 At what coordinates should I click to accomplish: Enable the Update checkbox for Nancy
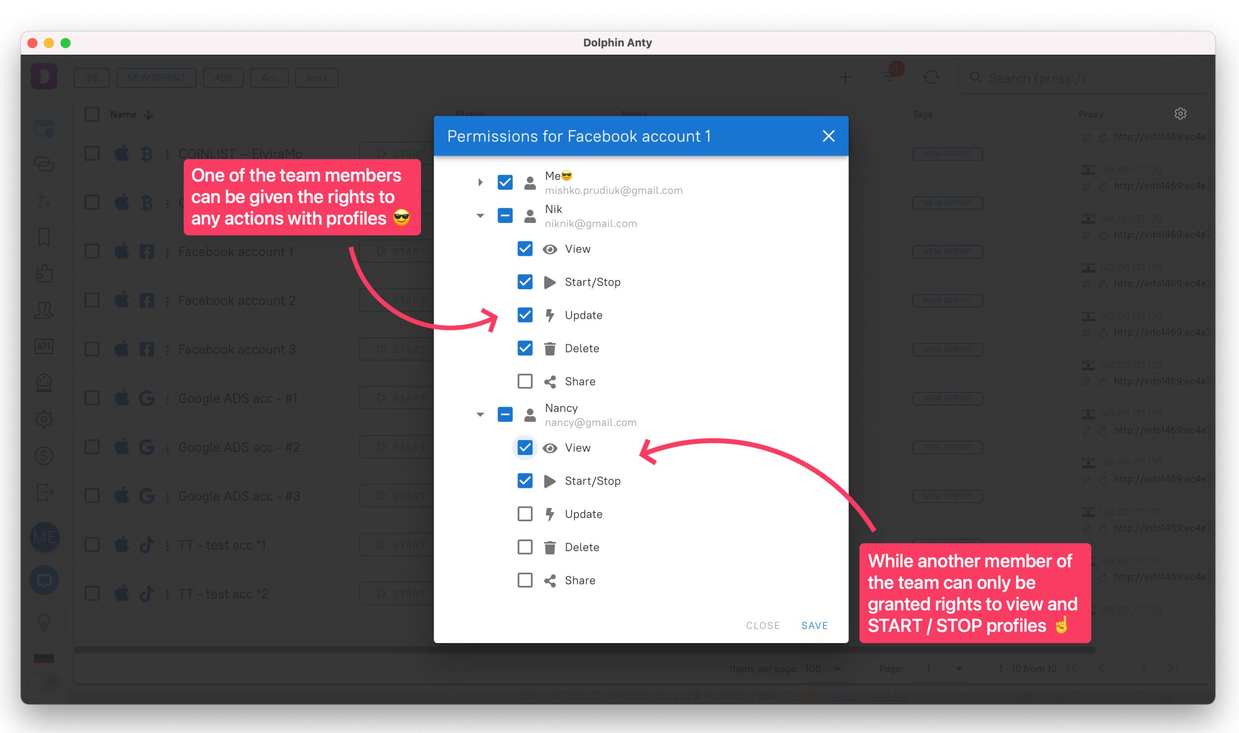click(525, 514)
